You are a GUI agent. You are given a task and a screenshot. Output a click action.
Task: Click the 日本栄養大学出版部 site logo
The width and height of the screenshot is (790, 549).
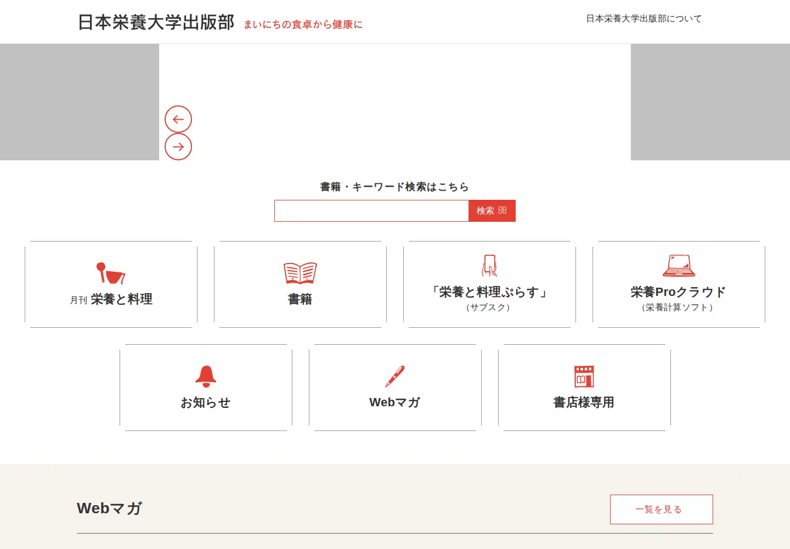point(156,22)
